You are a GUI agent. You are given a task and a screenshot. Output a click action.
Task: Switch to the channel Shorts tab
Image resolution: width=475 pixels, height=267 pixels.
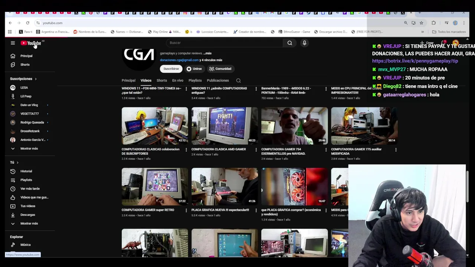(x=162, y=80)
